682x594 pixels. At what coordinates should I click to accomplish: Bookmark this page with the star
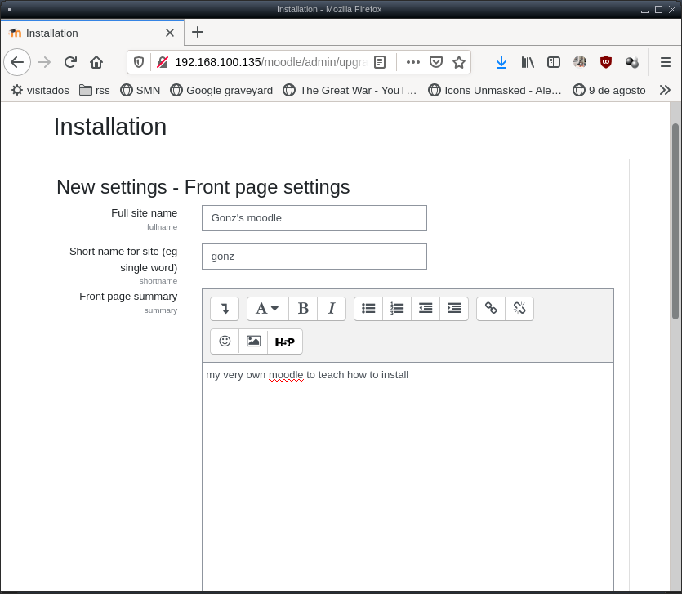(459, 62)
